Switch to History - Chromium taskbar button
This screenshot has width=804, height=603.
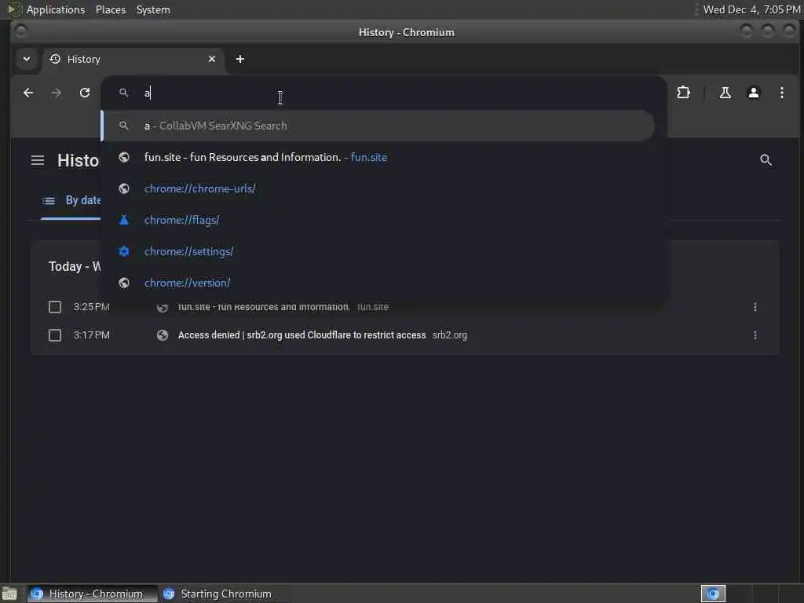(x=93, y=594)
